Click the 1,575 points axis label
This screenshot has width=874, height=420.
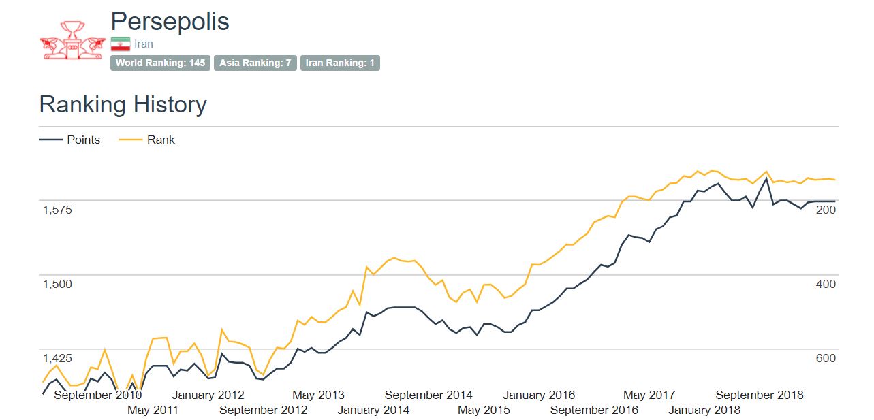coord(57,210)
